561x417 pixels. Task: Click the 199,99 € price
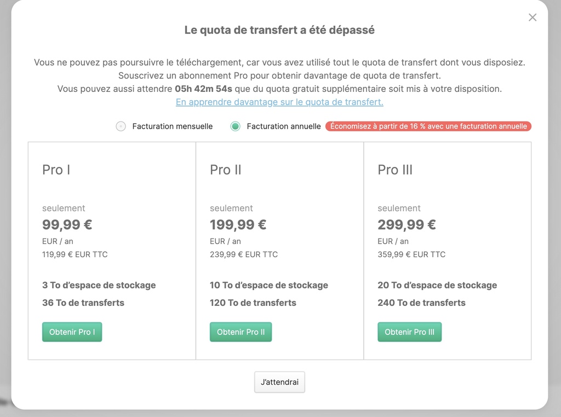coord(238,225)
